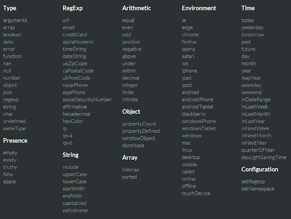Open the windowsPhone environment link
The height and width of the screenshot is (219, 291).
199,121
